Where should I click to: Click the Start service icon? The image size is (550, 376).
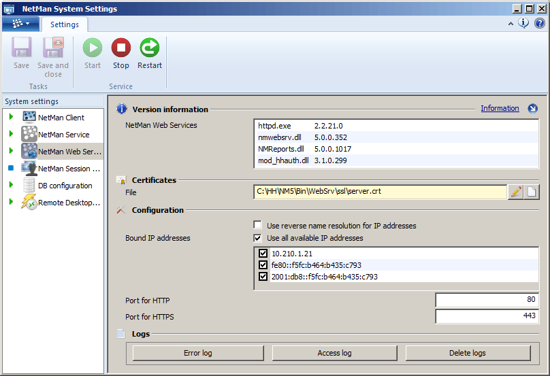tap(93, 48)
